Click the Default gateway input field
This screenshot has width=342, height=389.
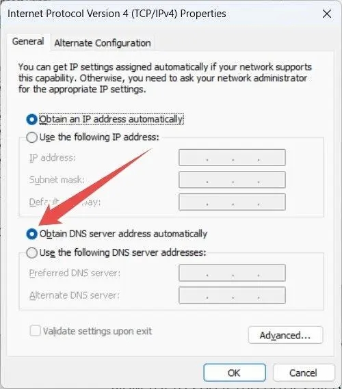[232, 202]
